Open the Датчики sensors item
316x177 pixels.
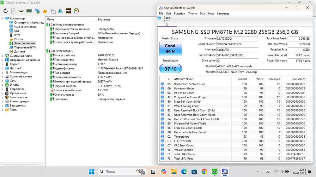click(x=20, y=52)
